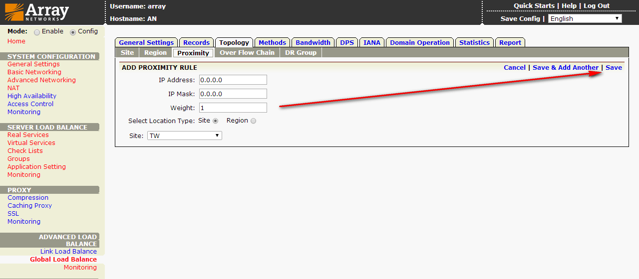Select the Over Flow Chain sub-tab
The width and height of the screenshot is (639, 279).
(x=247, y=52)
